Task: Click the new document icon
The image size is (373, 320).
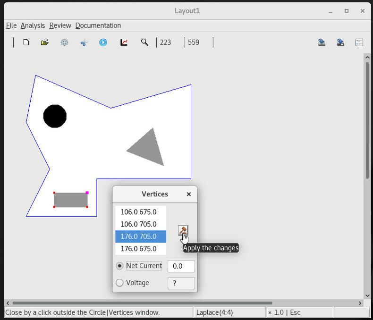Action: (x=26, y=42)
